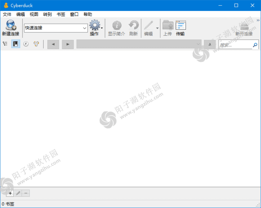Click the Disconnect (断开连接) eject icon
Screen dimensions: 261x208
244,26
